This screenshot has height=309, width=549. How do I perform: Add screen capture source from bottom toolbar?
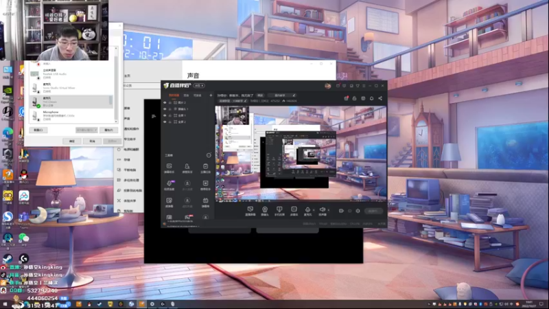(250, 211)
